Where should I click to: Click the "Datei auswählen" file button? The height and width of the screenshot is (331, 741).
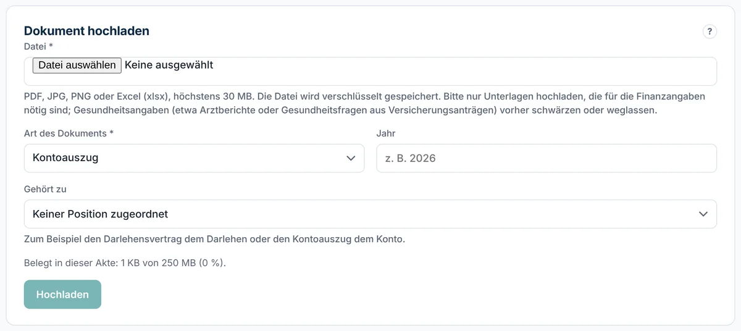(x=77, y=65)
